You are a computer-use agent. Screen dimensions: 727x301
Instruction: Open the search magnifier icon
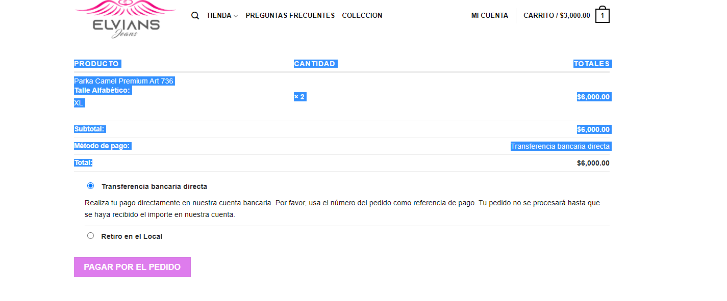[195, 16]
